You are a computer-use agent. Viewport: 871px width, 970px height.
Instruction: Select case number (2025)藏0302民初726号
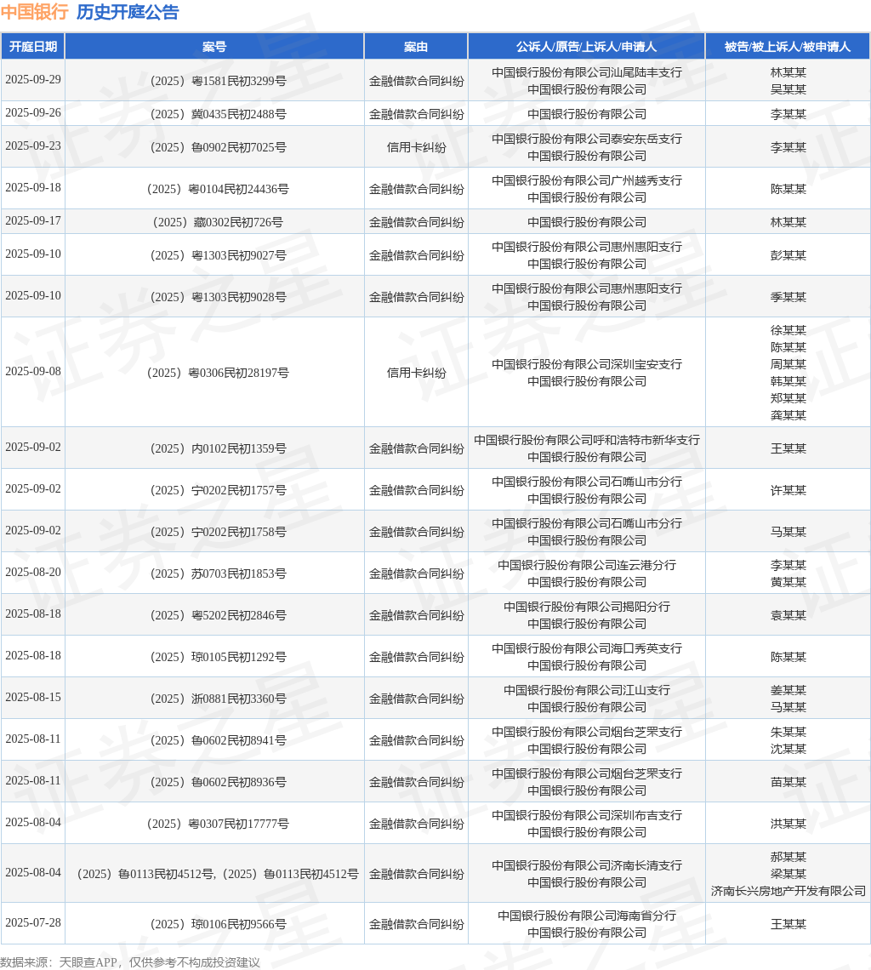pyautogui.click(x=218, y=223)
